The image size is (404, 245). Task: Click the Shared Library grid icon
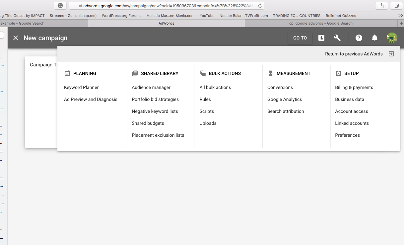135,73
